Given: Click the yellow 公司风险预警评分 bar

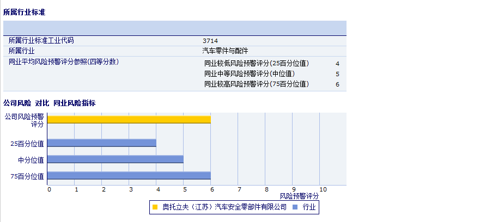Looking at the screenshot, I should tap(129, 120).
